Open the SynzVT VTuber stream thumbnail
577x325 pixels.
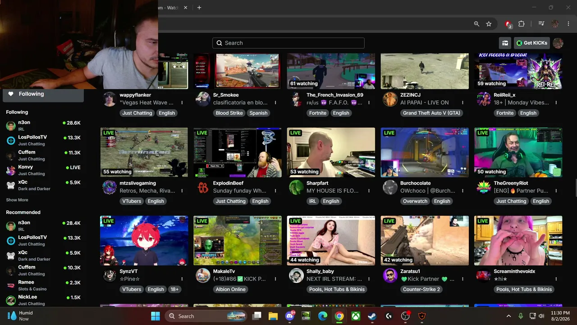point(144,240)
